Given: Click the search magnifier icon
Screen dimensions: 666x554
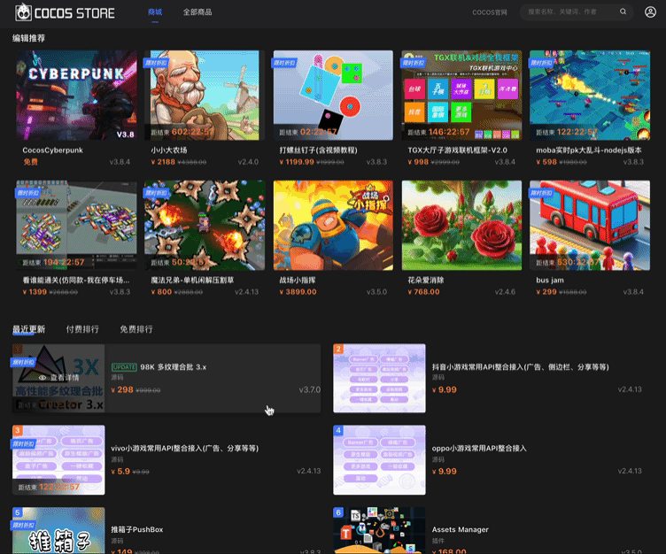Looking at the screenshot, I should (623, 12).
